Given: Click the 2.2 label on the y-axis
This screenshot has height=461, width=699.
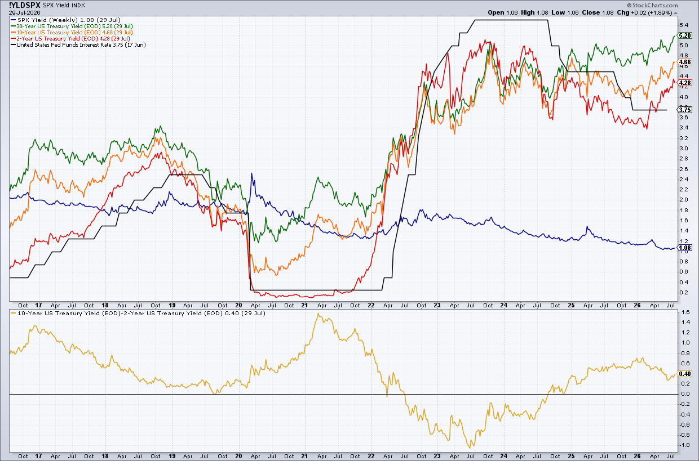Looking at the screenshot, I should point(683,190).
